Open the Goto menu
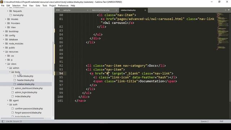Image resolution: width=231 pixels, height=130 pixels. pos(38,6)
